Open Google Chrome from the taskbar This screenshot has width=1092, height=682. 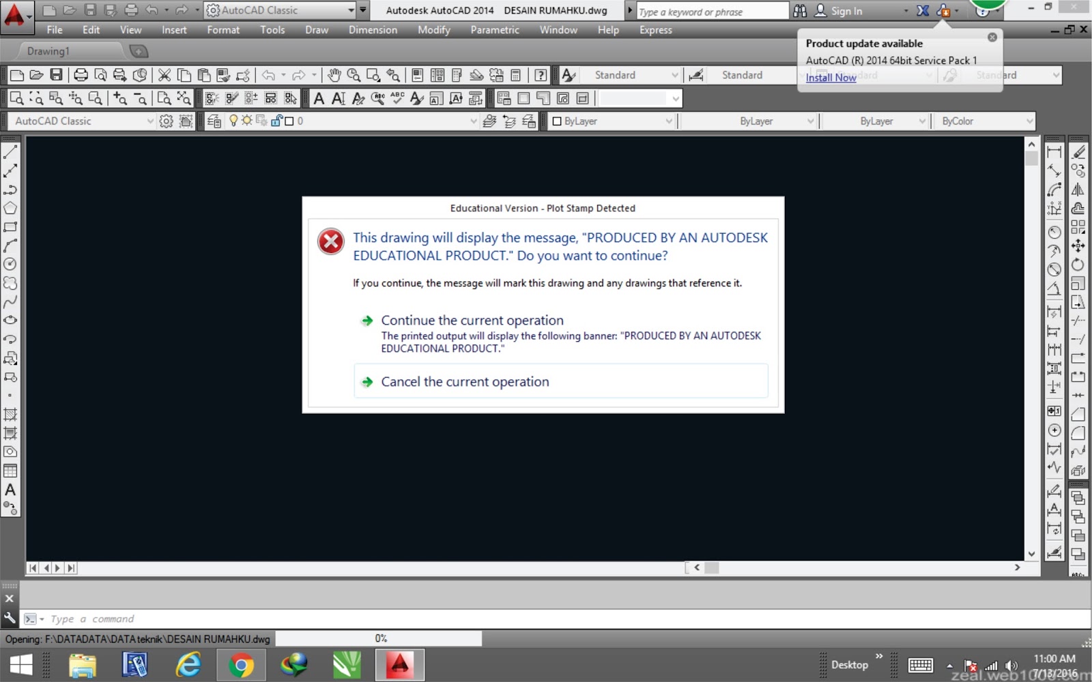point(241,665)
